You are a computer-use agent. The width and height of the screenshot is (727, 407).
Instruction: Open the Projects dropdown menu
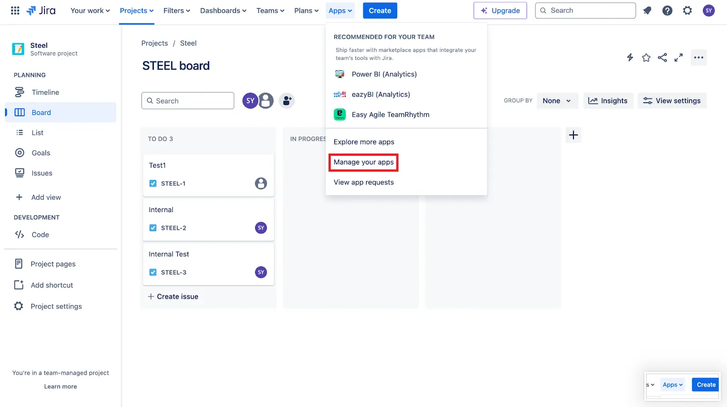tap(136, 10)
